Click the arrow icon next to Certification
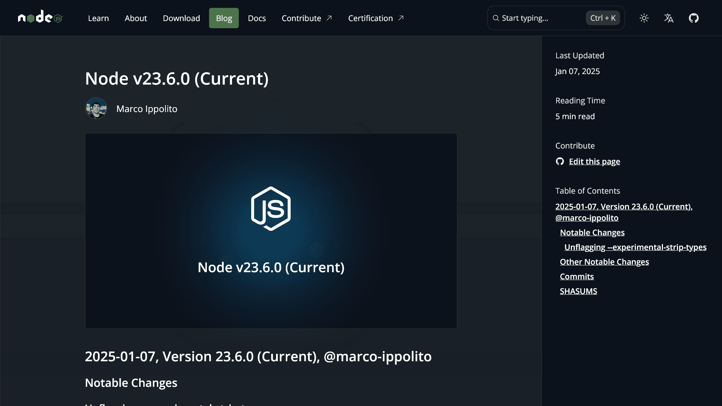 point(401,18)
